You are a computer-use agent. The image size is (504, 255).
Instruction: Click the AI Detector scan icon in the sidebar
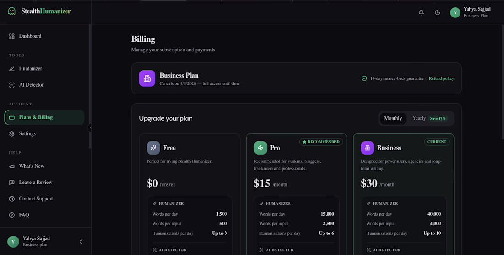pos(12,85)
